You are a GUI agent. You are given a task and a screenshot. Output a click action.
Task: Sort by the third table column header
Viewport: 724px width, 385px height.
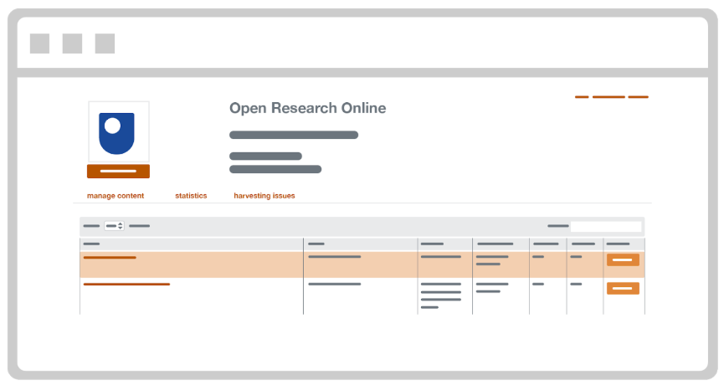[x=432, y=244]
